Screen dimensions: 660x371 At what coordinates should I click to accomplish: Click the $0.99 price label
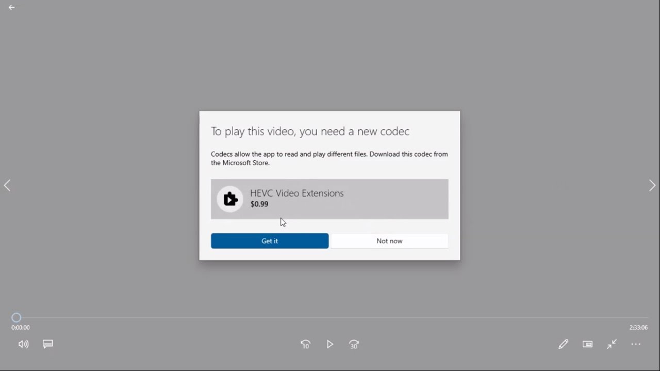pos(259,204)
